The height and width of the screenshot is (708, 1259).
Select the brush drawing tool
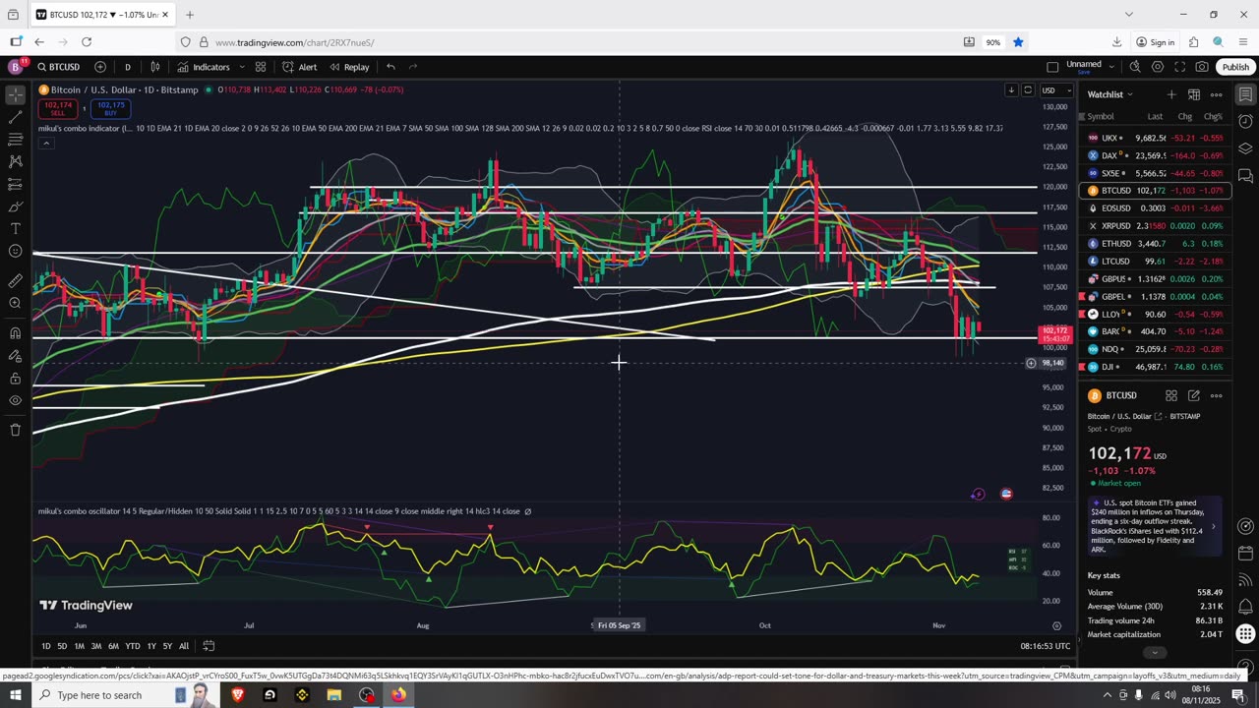15,206
